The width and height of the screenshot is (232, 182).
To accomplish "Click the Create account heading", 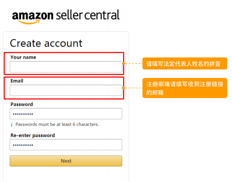I will click(x=46, y=43).
